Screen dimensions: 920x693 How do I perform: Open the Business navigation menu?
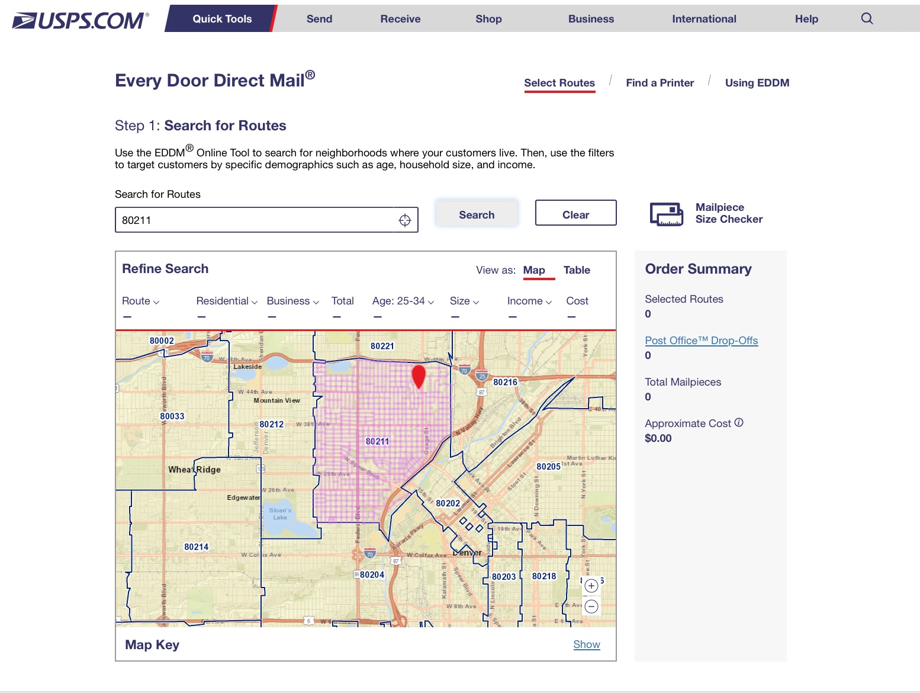[591, 18]
